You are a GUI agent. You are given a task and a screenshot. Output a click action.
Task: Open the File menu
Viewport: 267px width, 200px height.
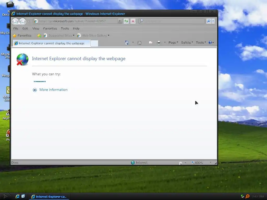(x=16, y=28)
